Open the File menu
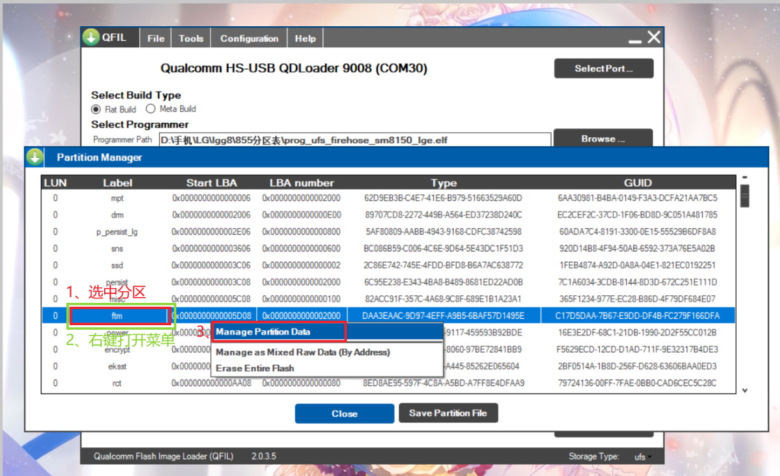The width and height of the screenshot is (780, 476). point(156,38)
